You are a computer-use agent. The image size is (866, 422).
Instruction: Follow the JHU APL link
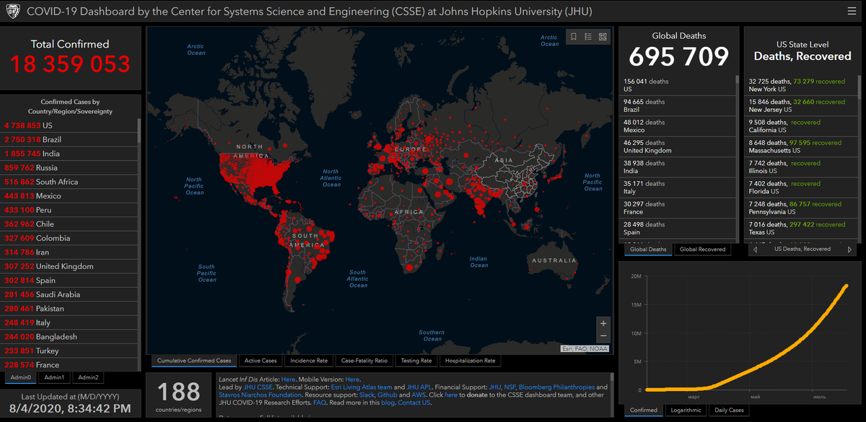[419, 387]
